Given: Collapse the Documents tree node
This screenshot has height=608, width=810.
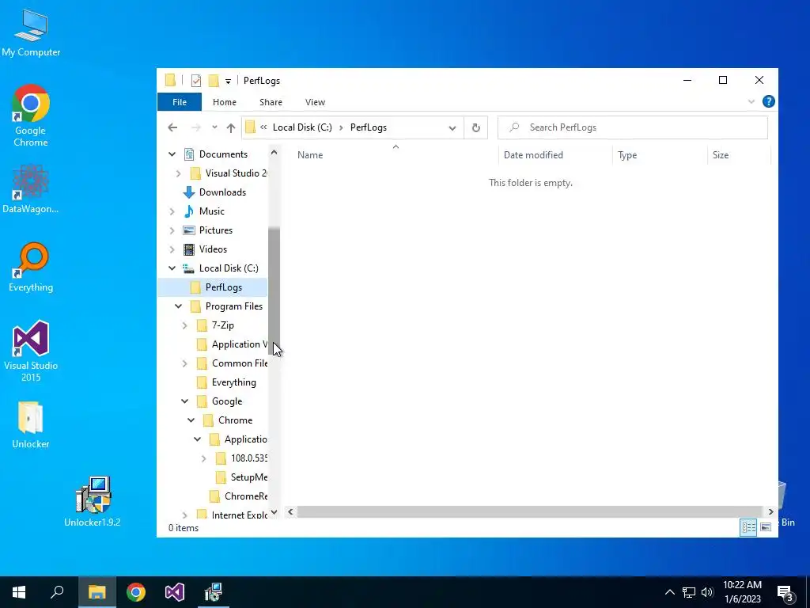Looking at the screenshot, I should pyautogui.click(x=172, y=154).
